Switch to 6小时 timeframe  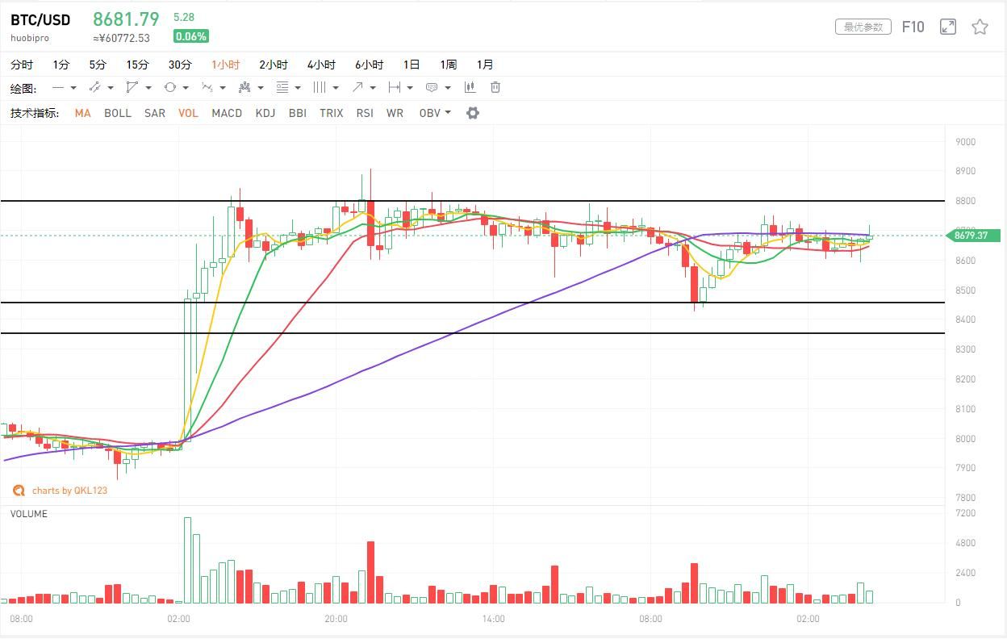click(x=370, y=65)
